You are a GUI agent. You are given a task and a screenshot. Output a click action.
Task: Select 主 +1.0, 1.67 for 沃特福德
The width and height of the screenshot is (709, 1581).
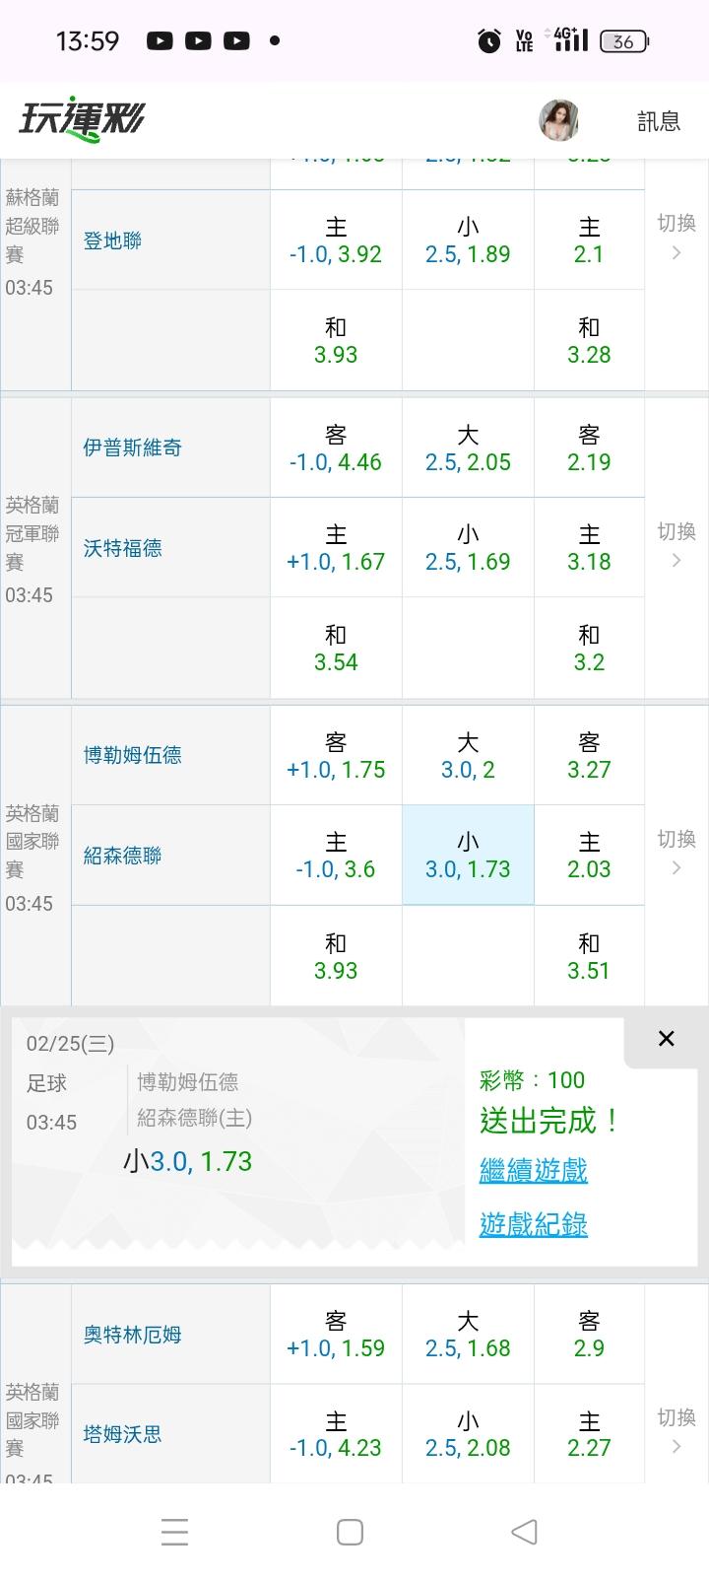coord(336,547)
